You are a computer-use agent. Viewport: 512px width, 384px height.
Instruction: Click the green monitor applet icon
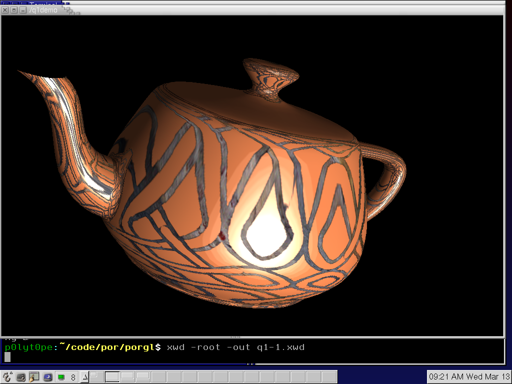pyautogui.click(x=61, y=377)
